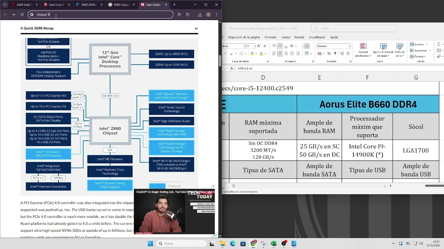This screenshot has width=444, height=249.
Task: Toggle center horizontal alignment in Excel
Action: tap(280, 54)
